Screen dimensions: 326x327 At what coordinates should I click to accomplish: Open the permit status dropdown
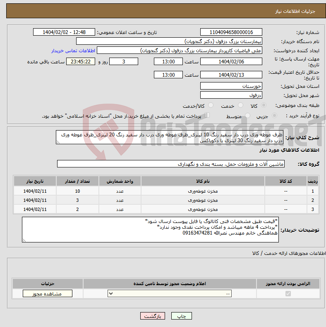(x=170, y=293)
